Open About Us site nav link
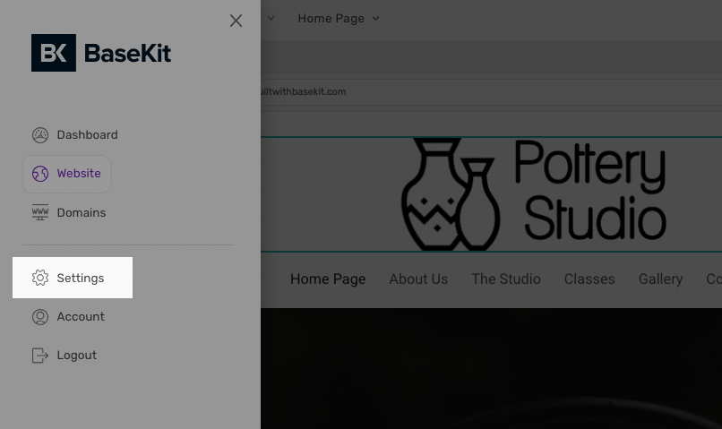722x429 pixels. (418, 279)
